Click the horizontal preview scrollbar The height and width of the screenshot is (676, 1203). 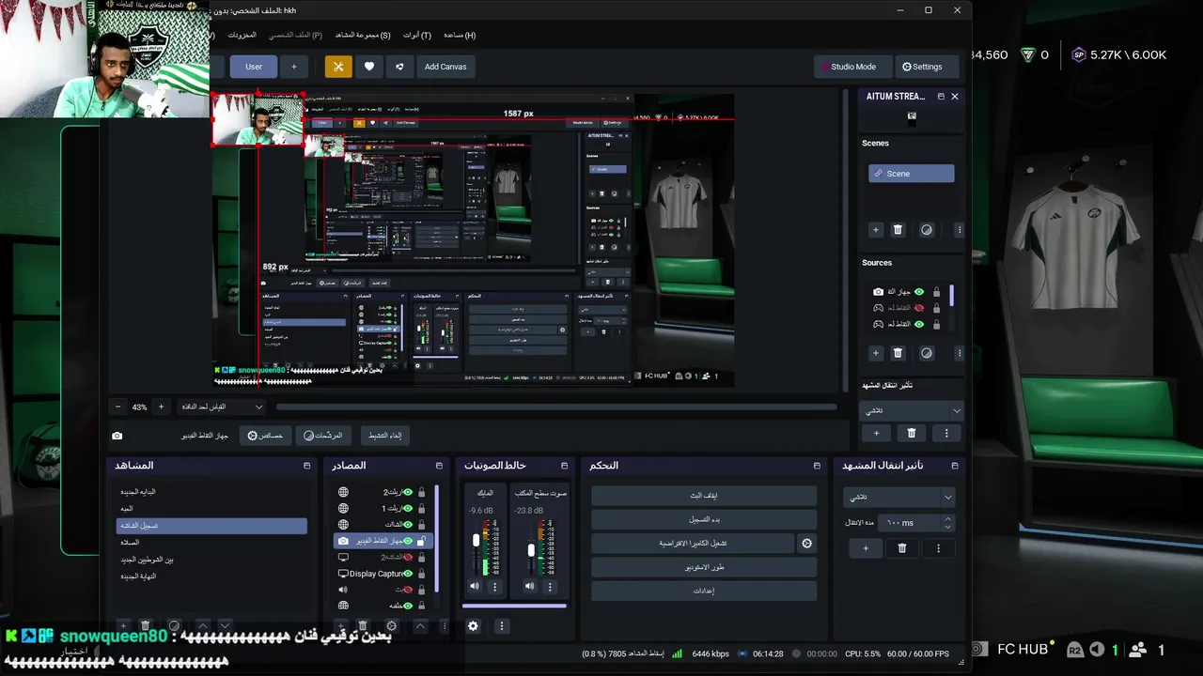[x=555, y=407]
